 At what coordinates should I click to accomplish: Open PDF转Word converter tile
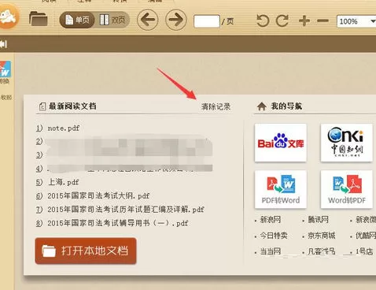281,189
